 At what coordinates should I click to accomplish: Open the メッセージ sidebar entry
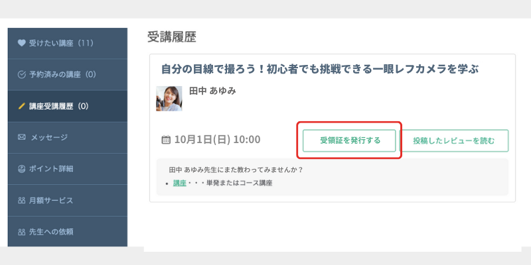(x=68, y=138)
